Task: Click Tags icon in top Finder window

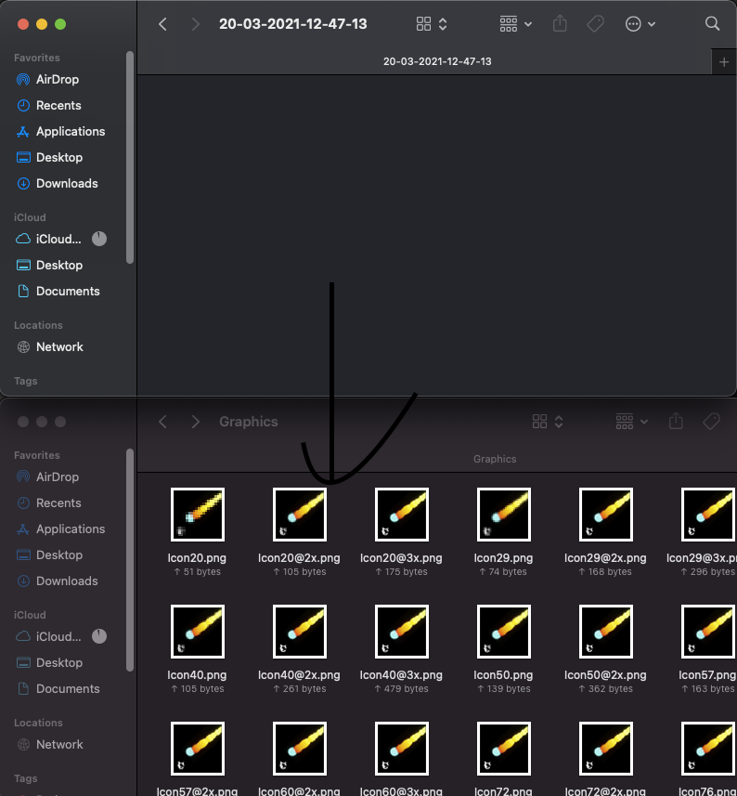Action: point(596,24)
